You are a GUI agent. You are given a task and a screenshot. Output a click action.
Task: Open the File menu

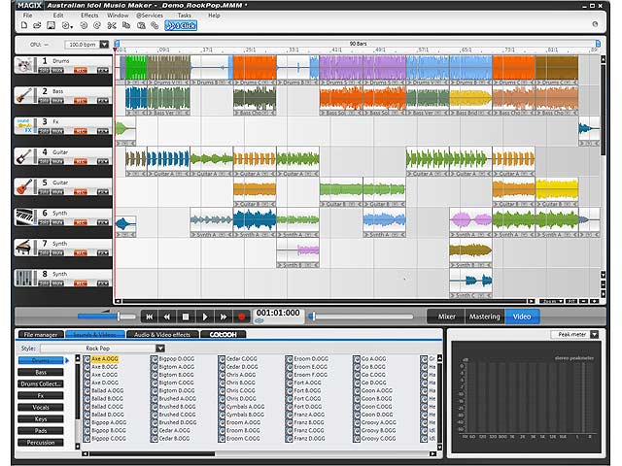27,16
